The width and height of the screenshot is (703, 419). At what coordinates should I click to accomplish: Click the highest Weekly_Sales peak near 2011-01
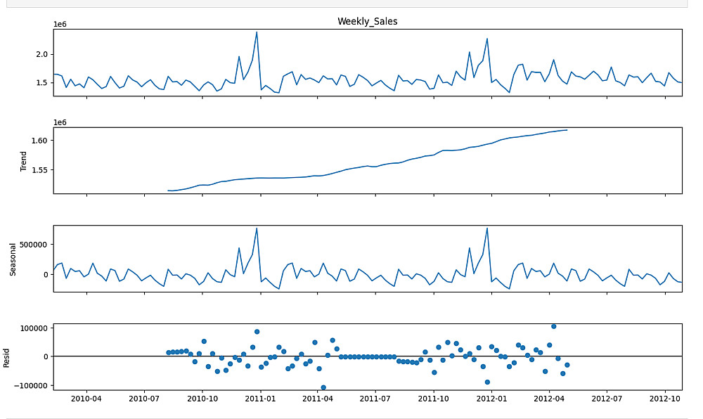pos(257,32)
